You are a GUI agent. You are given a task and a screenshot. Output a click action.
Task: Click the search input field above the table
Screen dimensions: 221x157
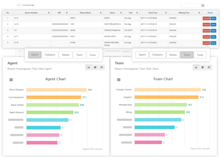pyautogui.click(x=191, y=5)
